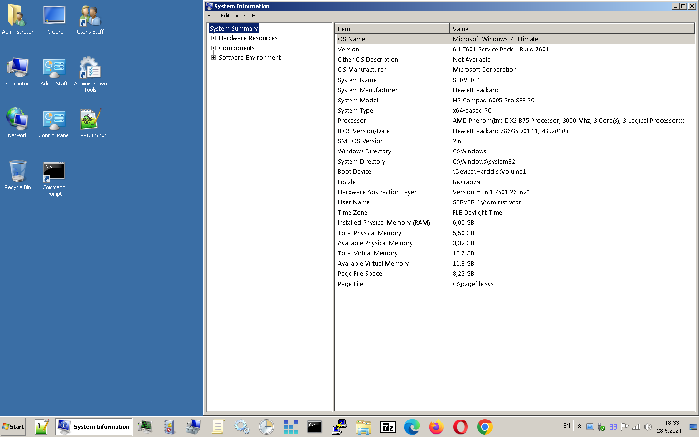Screen dimensions: 699x437
Task: Select the Software Environment tree label
Action: [x=250, y=57]
